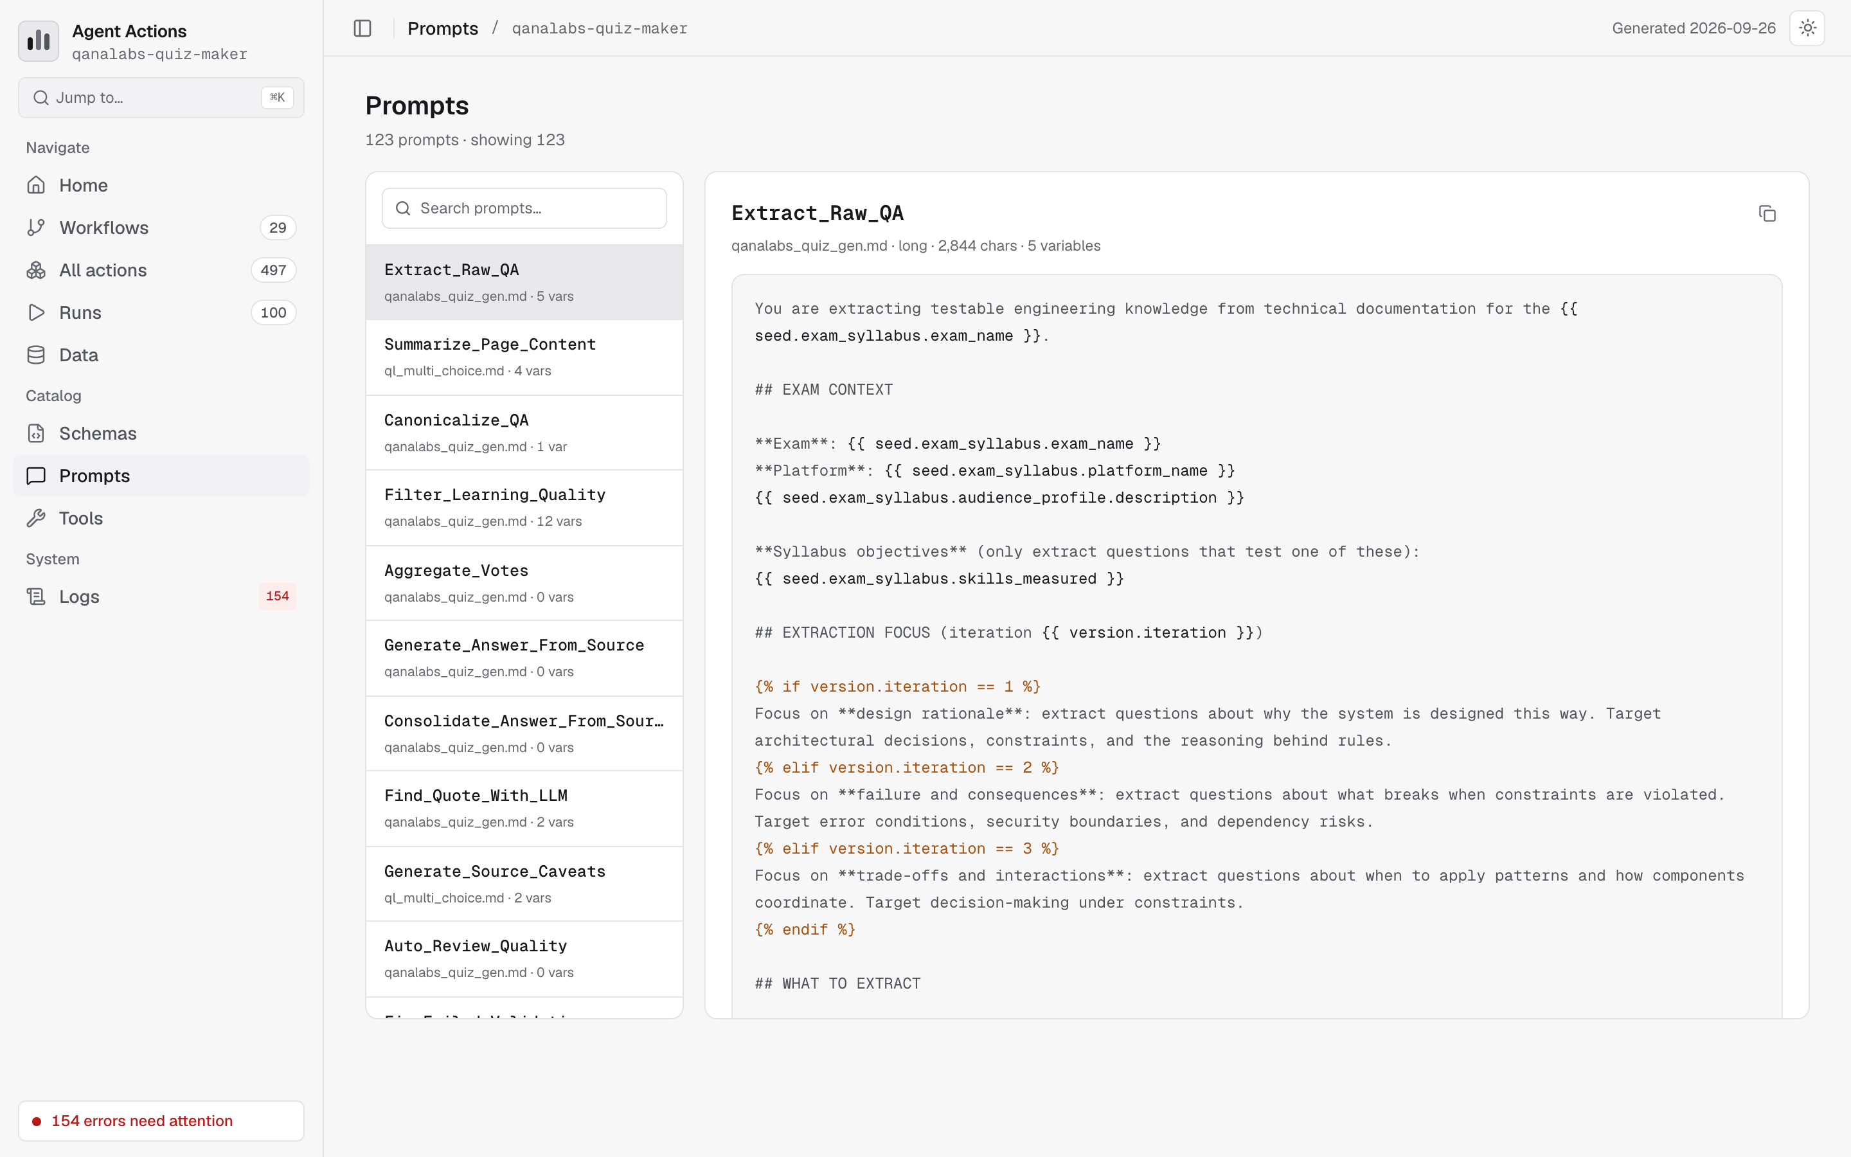Screen dimensions: 1851x1157
Task: Select the Extract_Raw_QA list row
Action: point(524,282)
